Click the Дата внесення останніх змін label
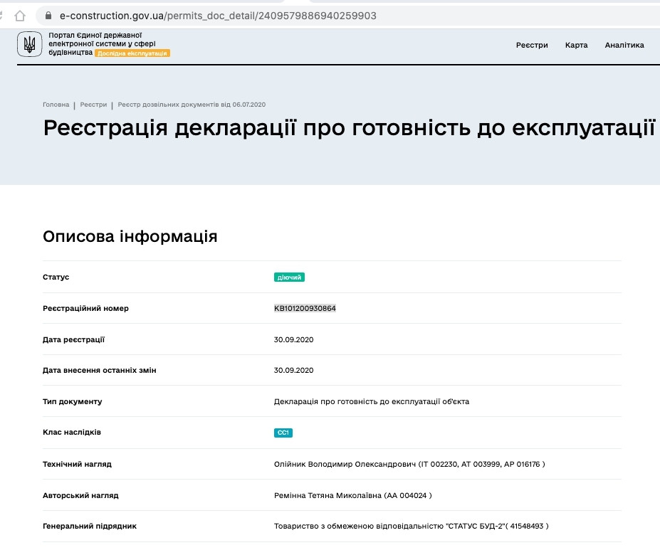The height and width of the screenshot is (550, 660). (100, 371)
